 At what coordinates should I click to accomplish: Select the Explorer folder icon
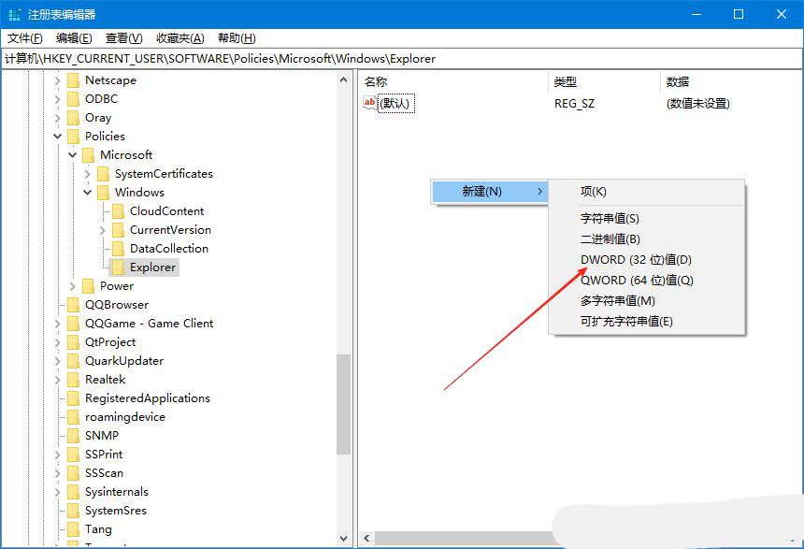(119, 267)
